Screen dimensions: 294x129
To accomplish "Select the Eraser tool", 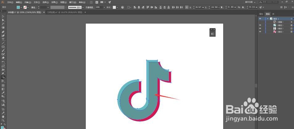I will [x=3, y=58].
